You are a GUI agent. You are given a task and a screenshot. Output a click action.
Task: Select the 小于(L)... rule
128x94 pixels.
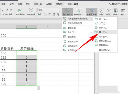click(x=105, y=23)
